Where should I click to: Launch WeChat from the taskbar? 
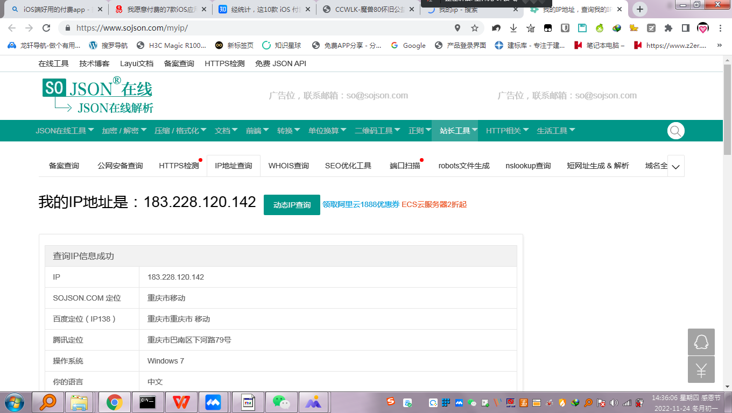280,402
